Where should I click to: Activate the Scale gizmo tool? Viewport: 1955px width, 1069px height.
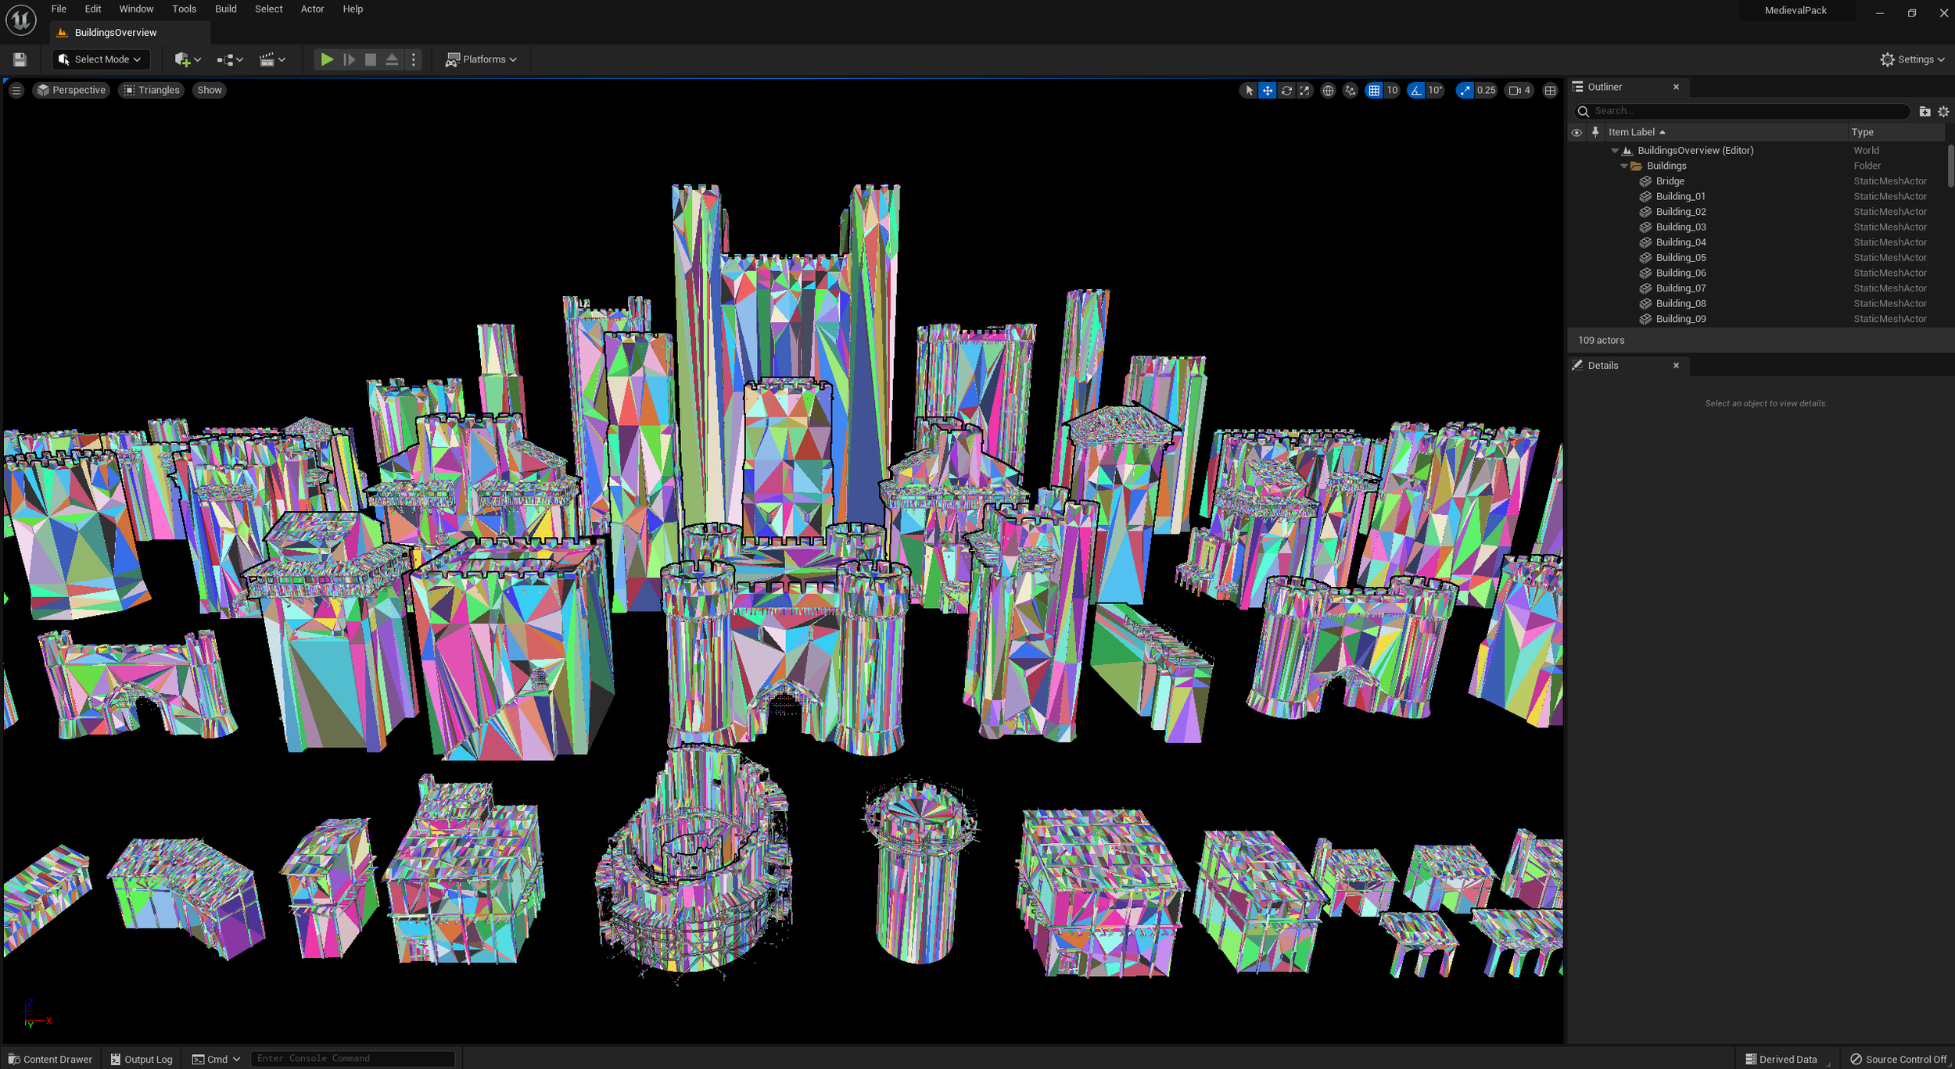click(x=1305, y=91)
